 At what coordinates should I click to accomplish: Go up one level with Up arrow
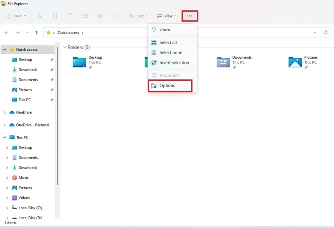point(37,32)
